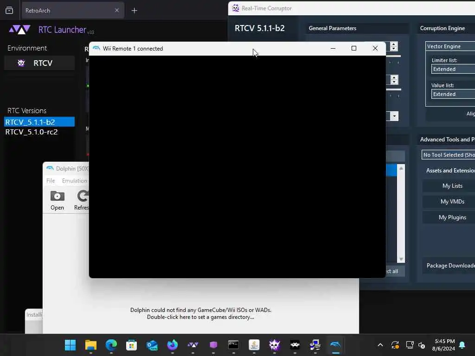Add a new tab with plus button
This screenshot has height=356, width=475.
pyautogui.click(x=134, y=11)
